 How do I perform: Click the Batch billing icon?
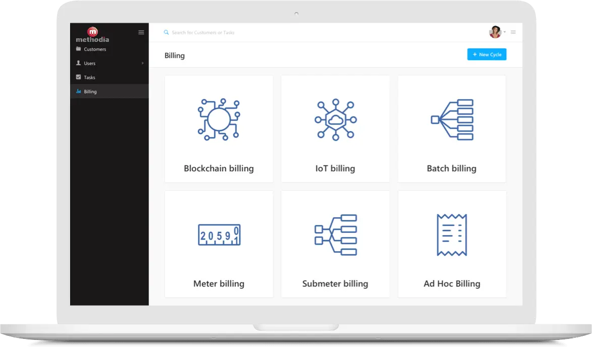coord(452,120)
